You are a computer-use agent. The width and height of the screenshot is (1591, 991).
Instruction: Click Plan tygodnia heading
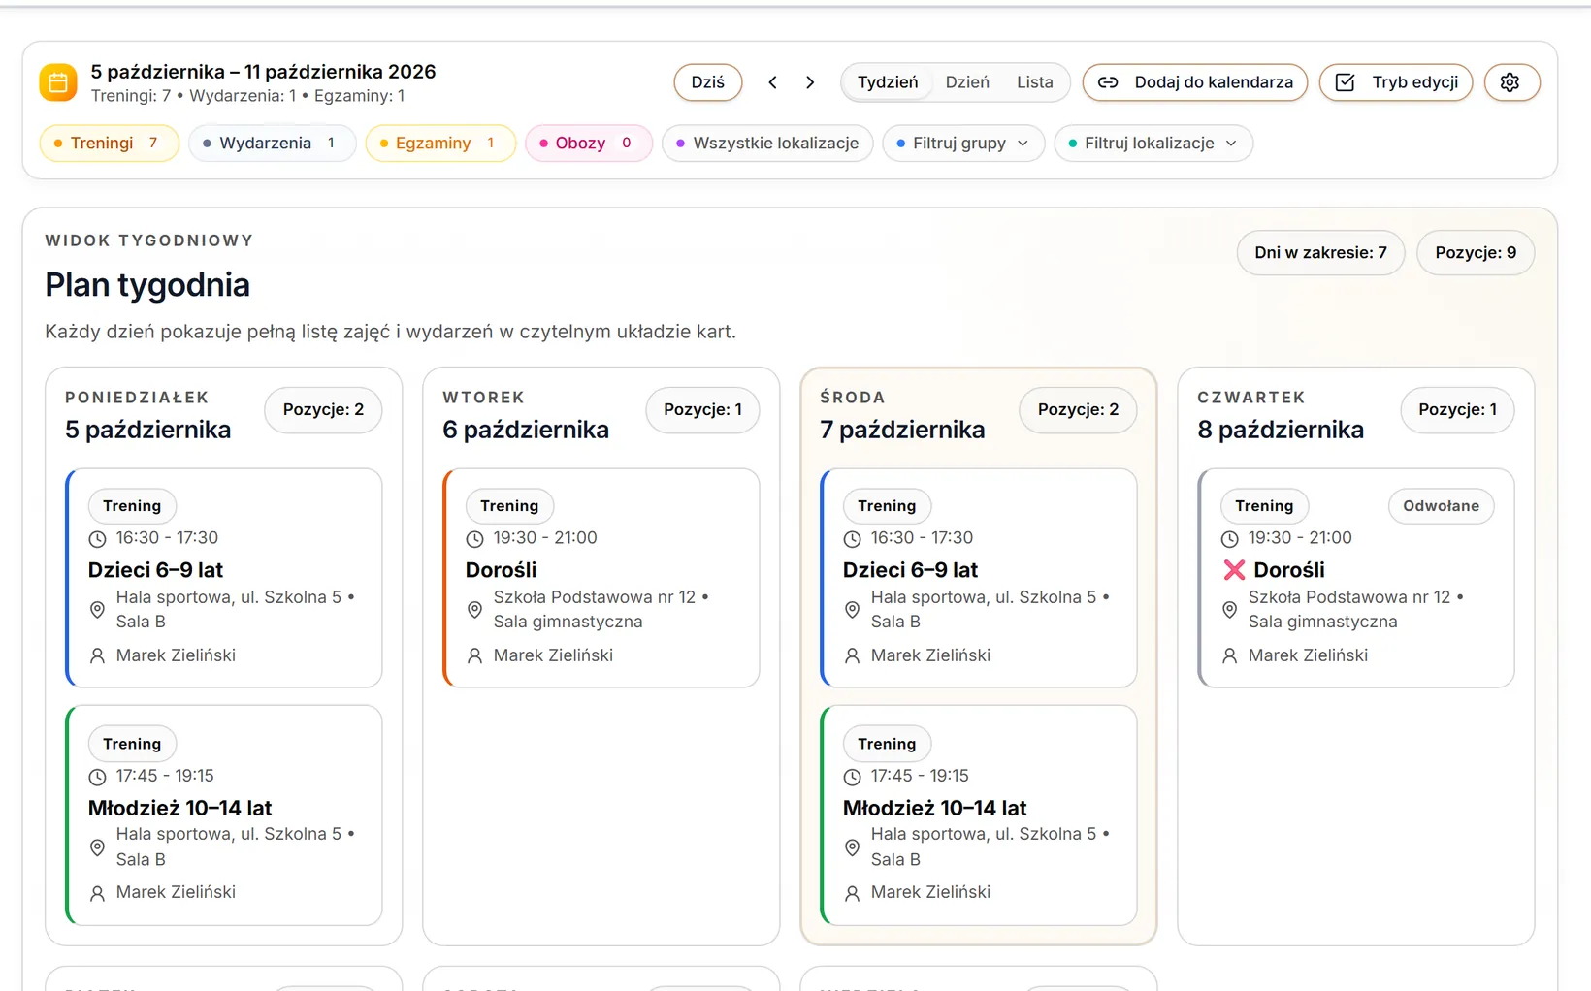pos(147,285)
